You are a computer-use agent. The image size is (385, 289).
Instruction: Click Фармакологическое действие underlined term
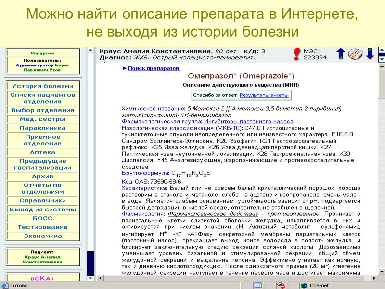tap(213, 214)
